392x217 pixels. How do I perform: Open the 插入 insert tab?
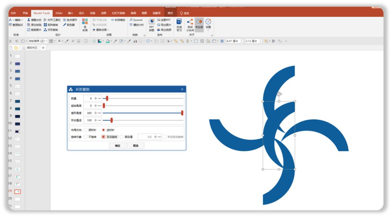(x=71, y=13)
